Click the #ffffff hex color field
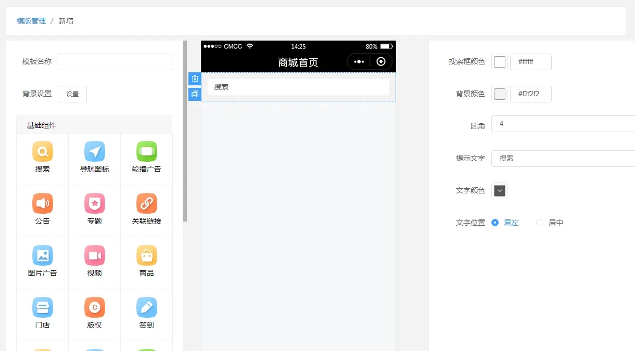Screen dimensions: 635x351 coord(531,62)
